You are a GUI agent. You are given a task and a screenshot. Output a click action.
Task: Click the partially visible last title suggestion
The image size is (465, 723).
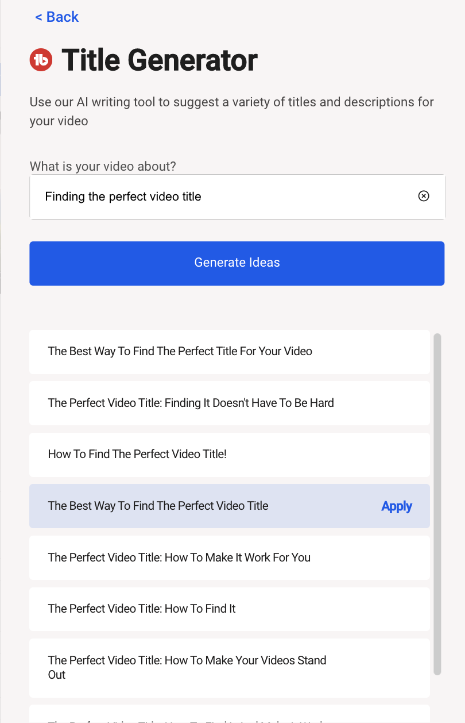coord(230,714)
